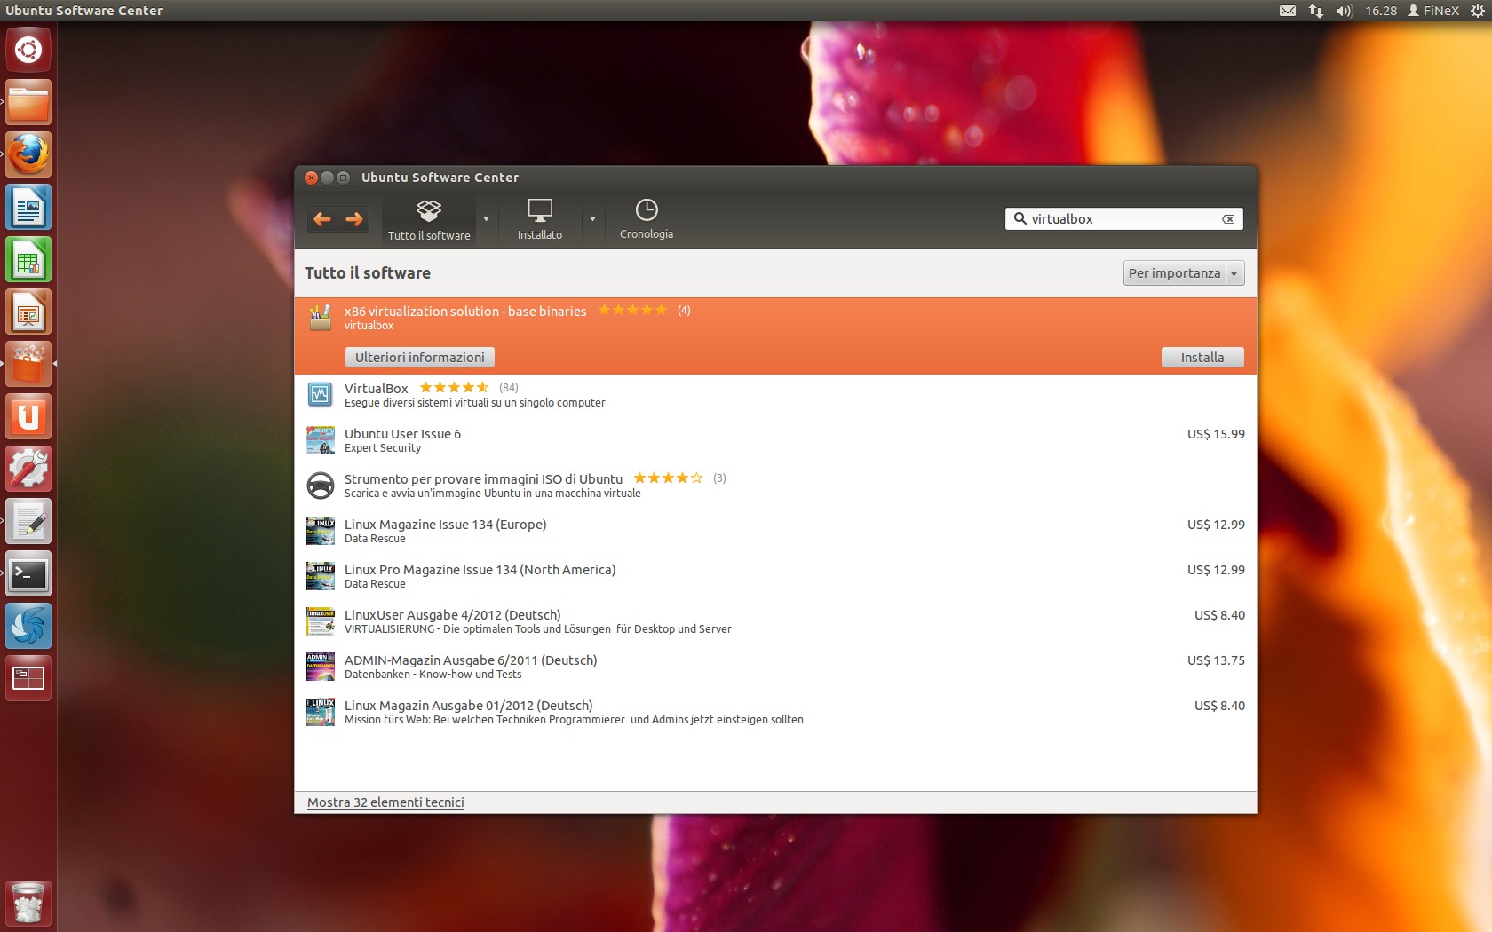Viewport: 1492px width, 932px height.
Task: Launch LibreOffice Writer from launcher
Action: pos(28,207)
